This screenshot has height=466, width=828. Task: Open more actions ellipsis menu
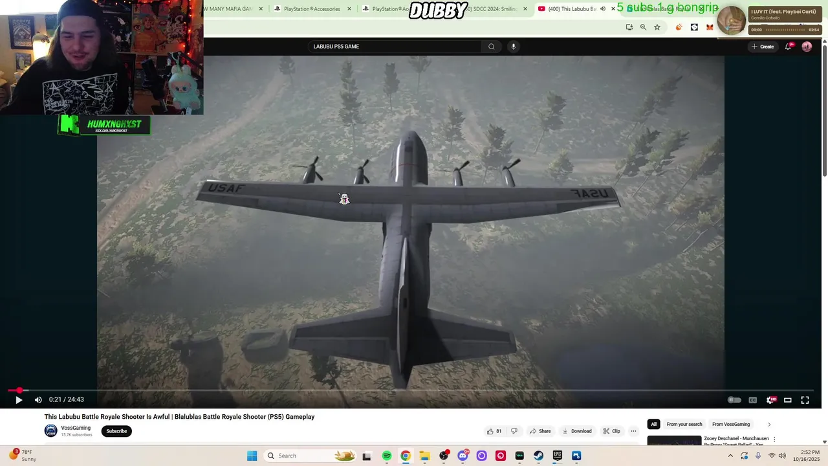[x=633, y=431]
